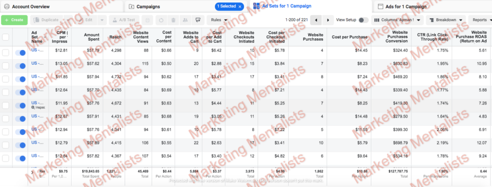Viewport: 492px width, 187px height.
Task: Check the box for row with CPM $12.84
Action: point(6,158)
